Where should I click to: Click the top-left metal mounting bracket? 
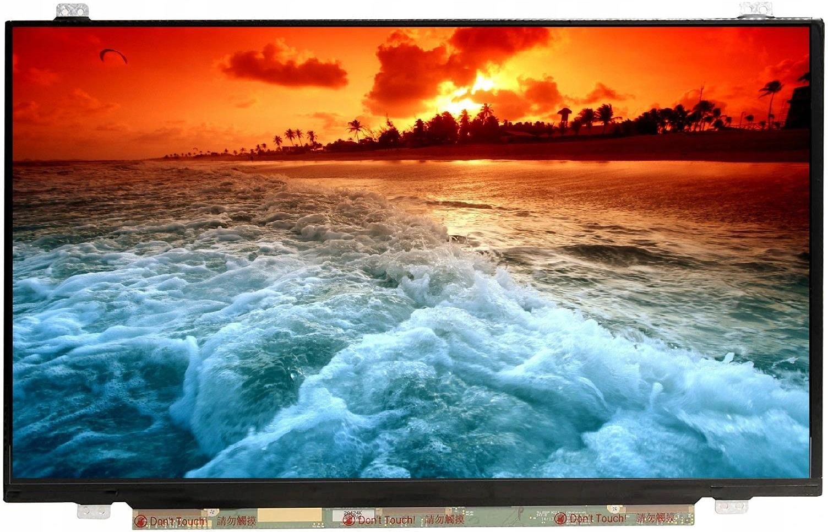click(72, 11)
